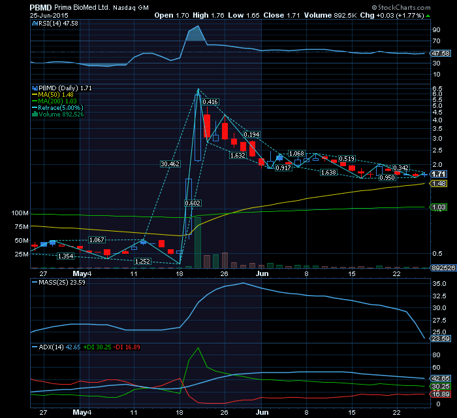Click the tallest green volume bar

coord(198,243)
